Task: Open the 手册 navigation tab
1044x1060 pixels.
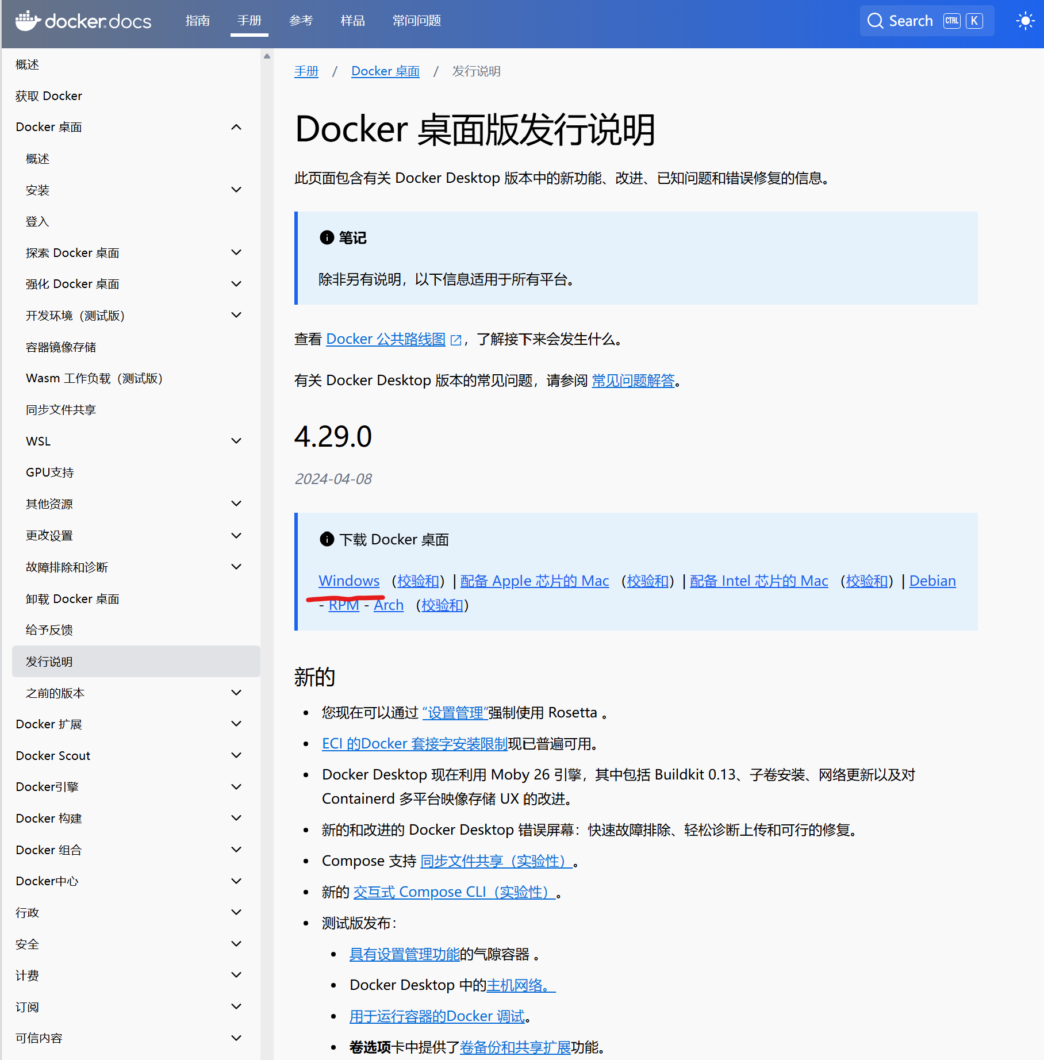Action: (250, 21)
